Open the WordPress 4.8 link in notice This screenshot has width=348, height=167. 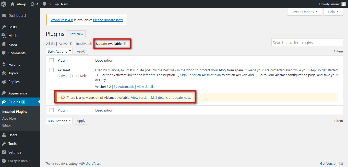(62, 20)
